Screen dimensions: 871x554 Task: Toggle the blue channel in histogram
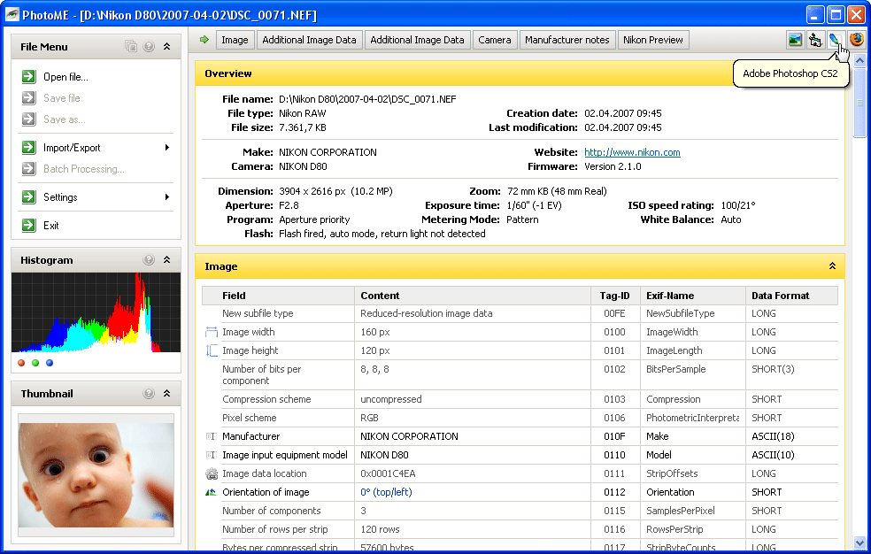(x=50, y=363)
